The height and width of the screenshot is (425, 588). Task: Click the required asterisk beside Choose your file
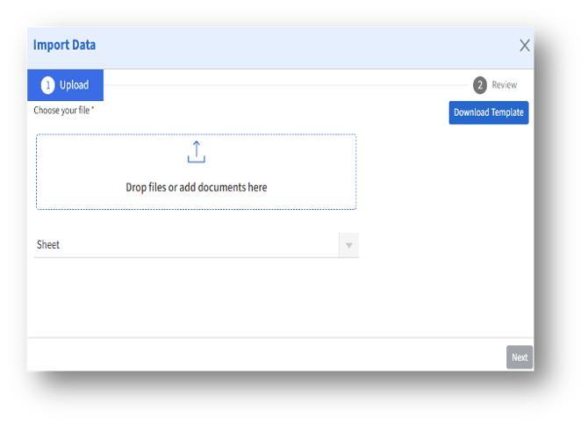[92, 109]
